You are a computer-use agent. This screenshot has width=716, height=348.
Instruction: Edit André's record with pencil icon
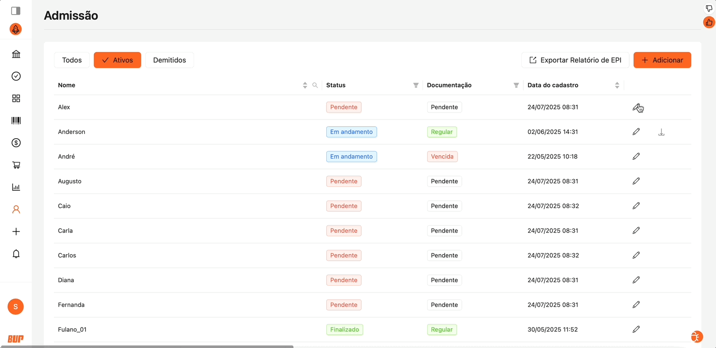pos(636,156)
